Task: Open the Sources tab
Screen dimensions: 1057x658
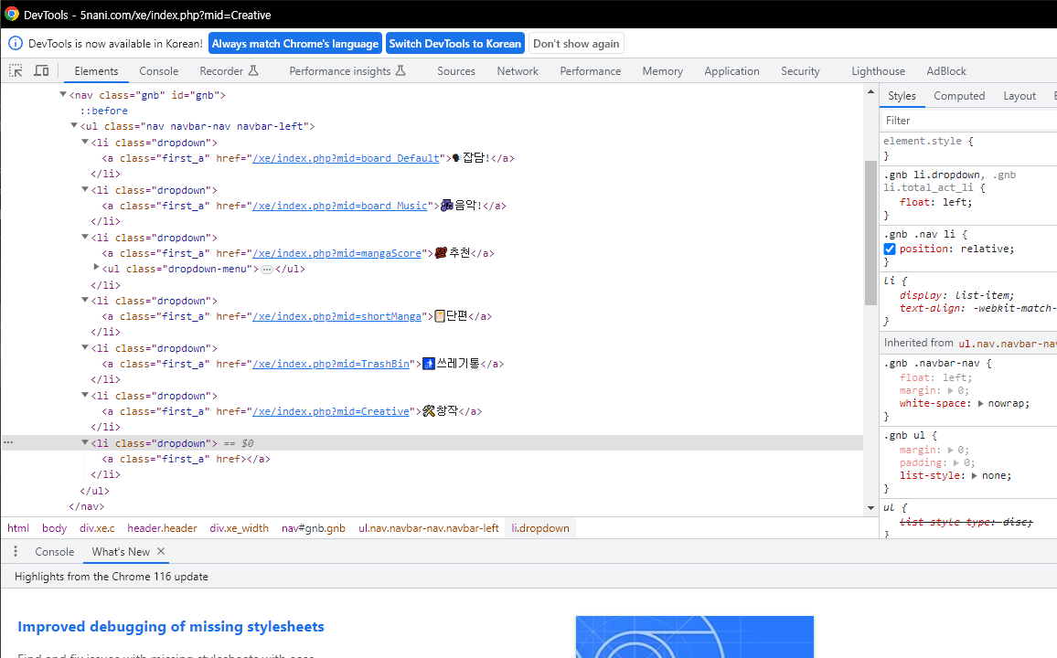Action: pos(456,70)
